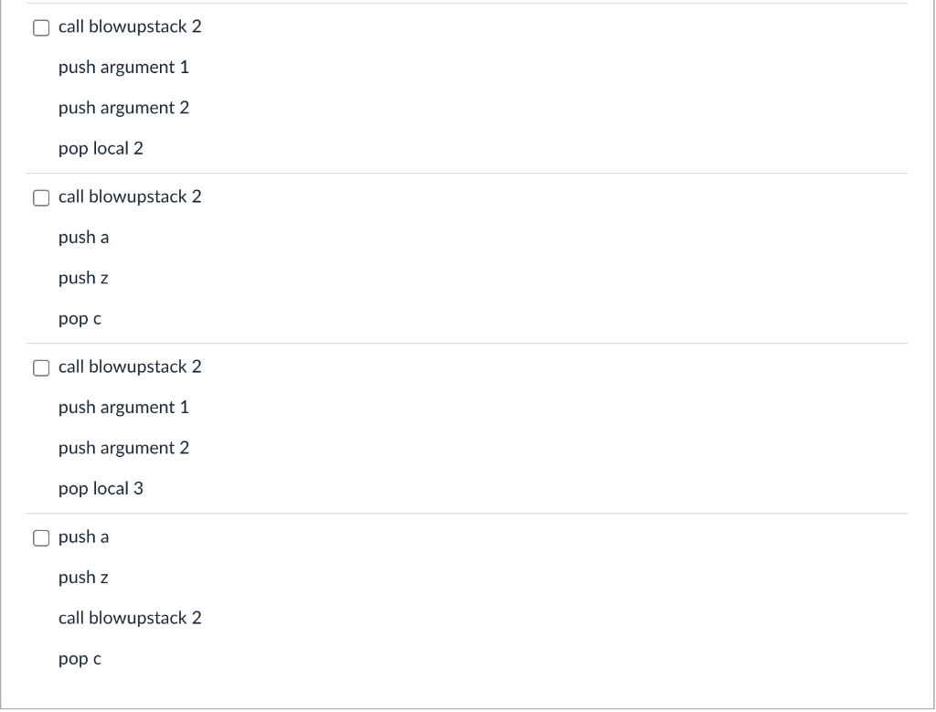
Task: Select the checkbox for the option ending pop local 3
Action: click(x=41, y=368)
